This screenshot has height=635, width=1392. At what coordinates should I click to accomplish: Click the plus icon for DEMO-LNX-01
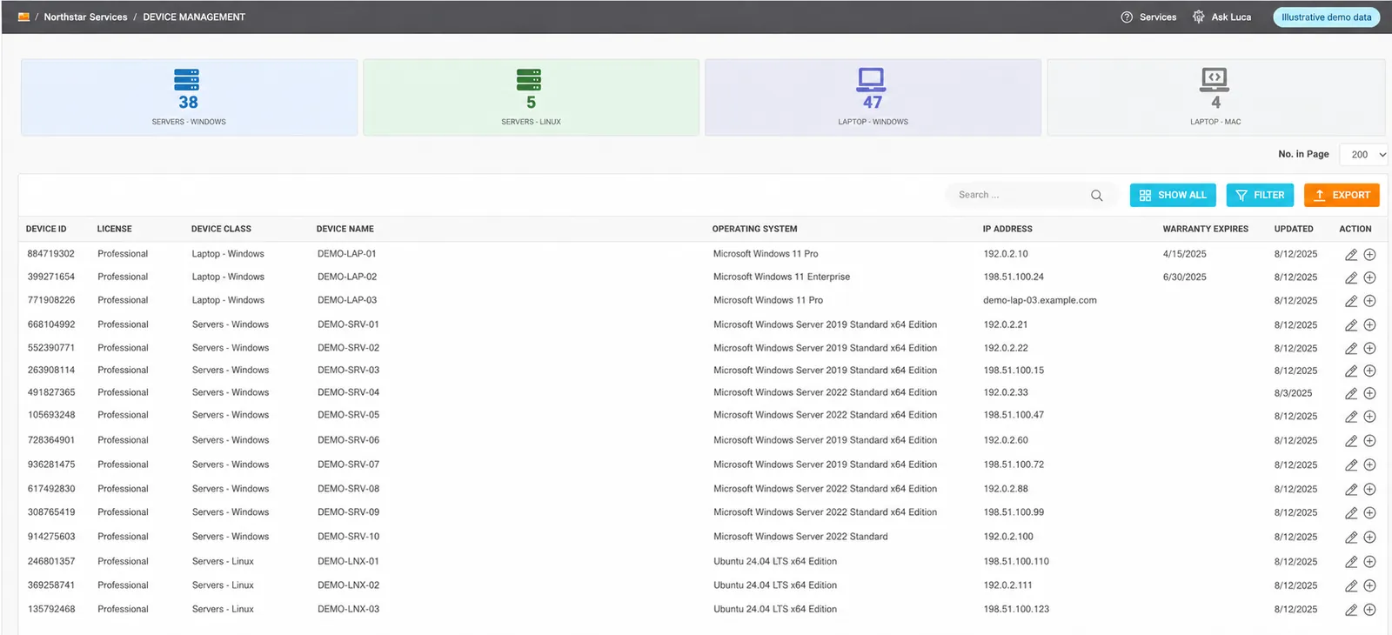pyautogui.click(x=1369, y=562)
